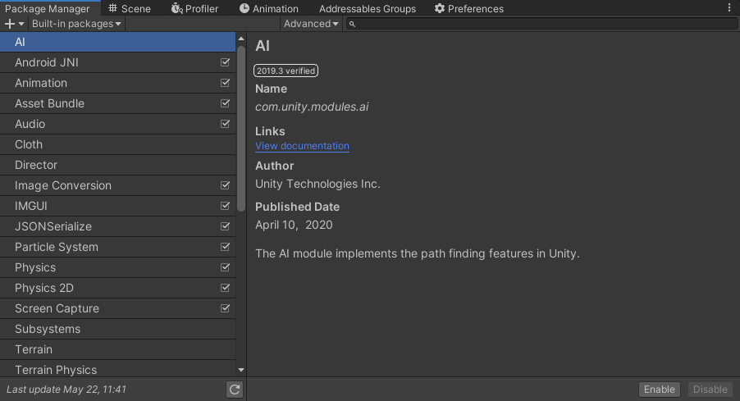Click the plus add-package icon
This screenshot has width=740, height=401.
tap(10, 24)
